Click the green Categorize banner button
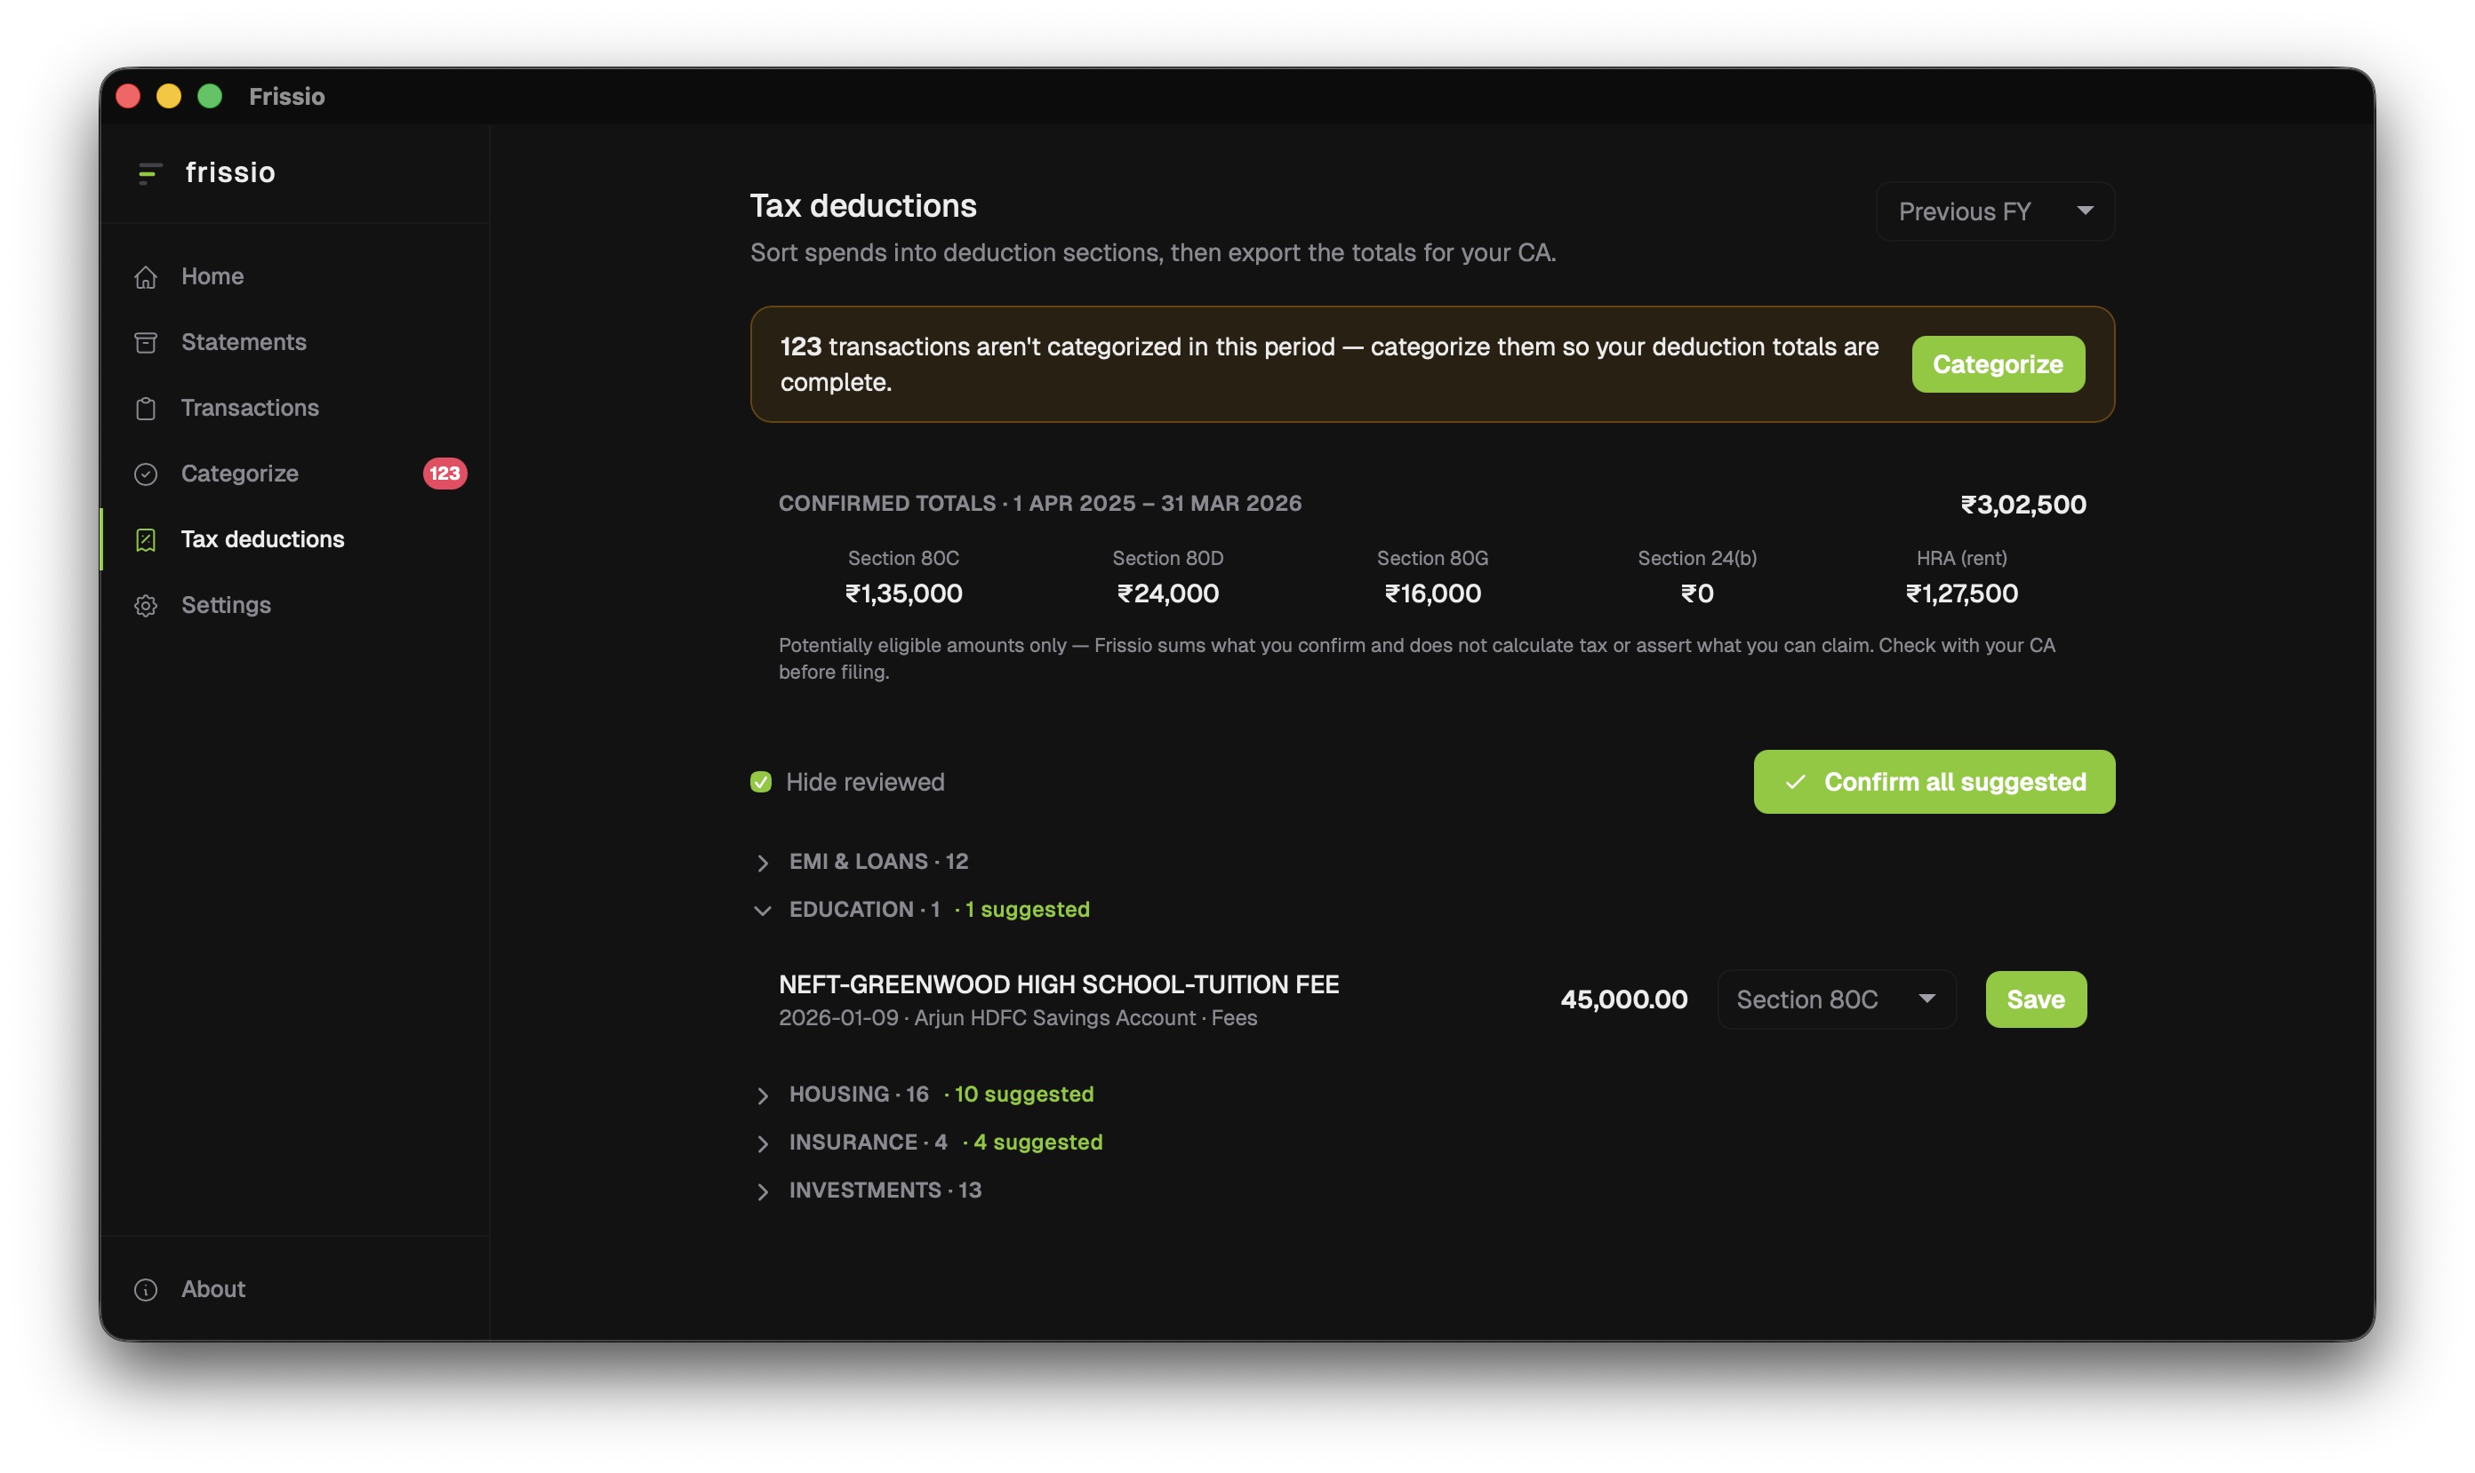The image size is (2475, 1473). tap(1998, 364)
